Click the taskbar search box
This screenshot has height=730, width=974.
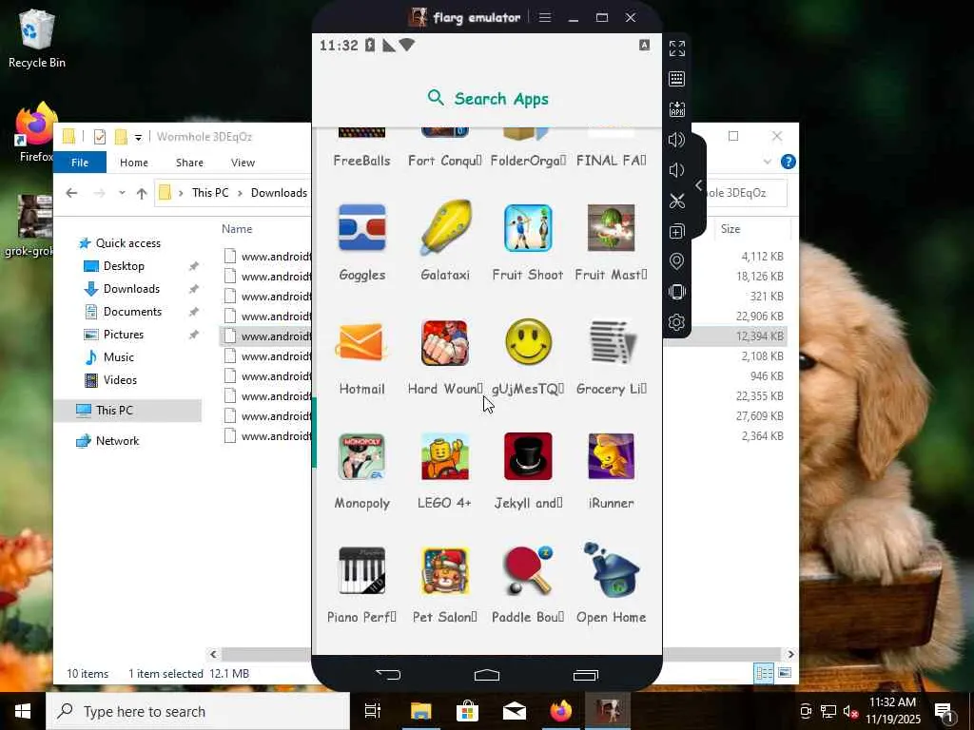pyautogui.click(x=198, y=711)
